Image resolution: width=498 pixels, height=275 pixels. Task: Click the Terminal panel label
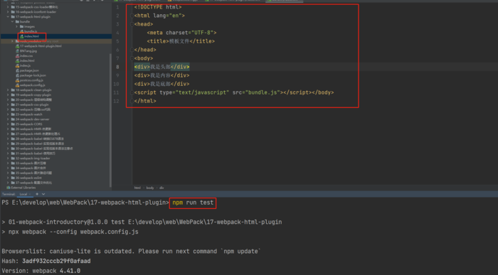pyautogui.click(x=9, y=194)
